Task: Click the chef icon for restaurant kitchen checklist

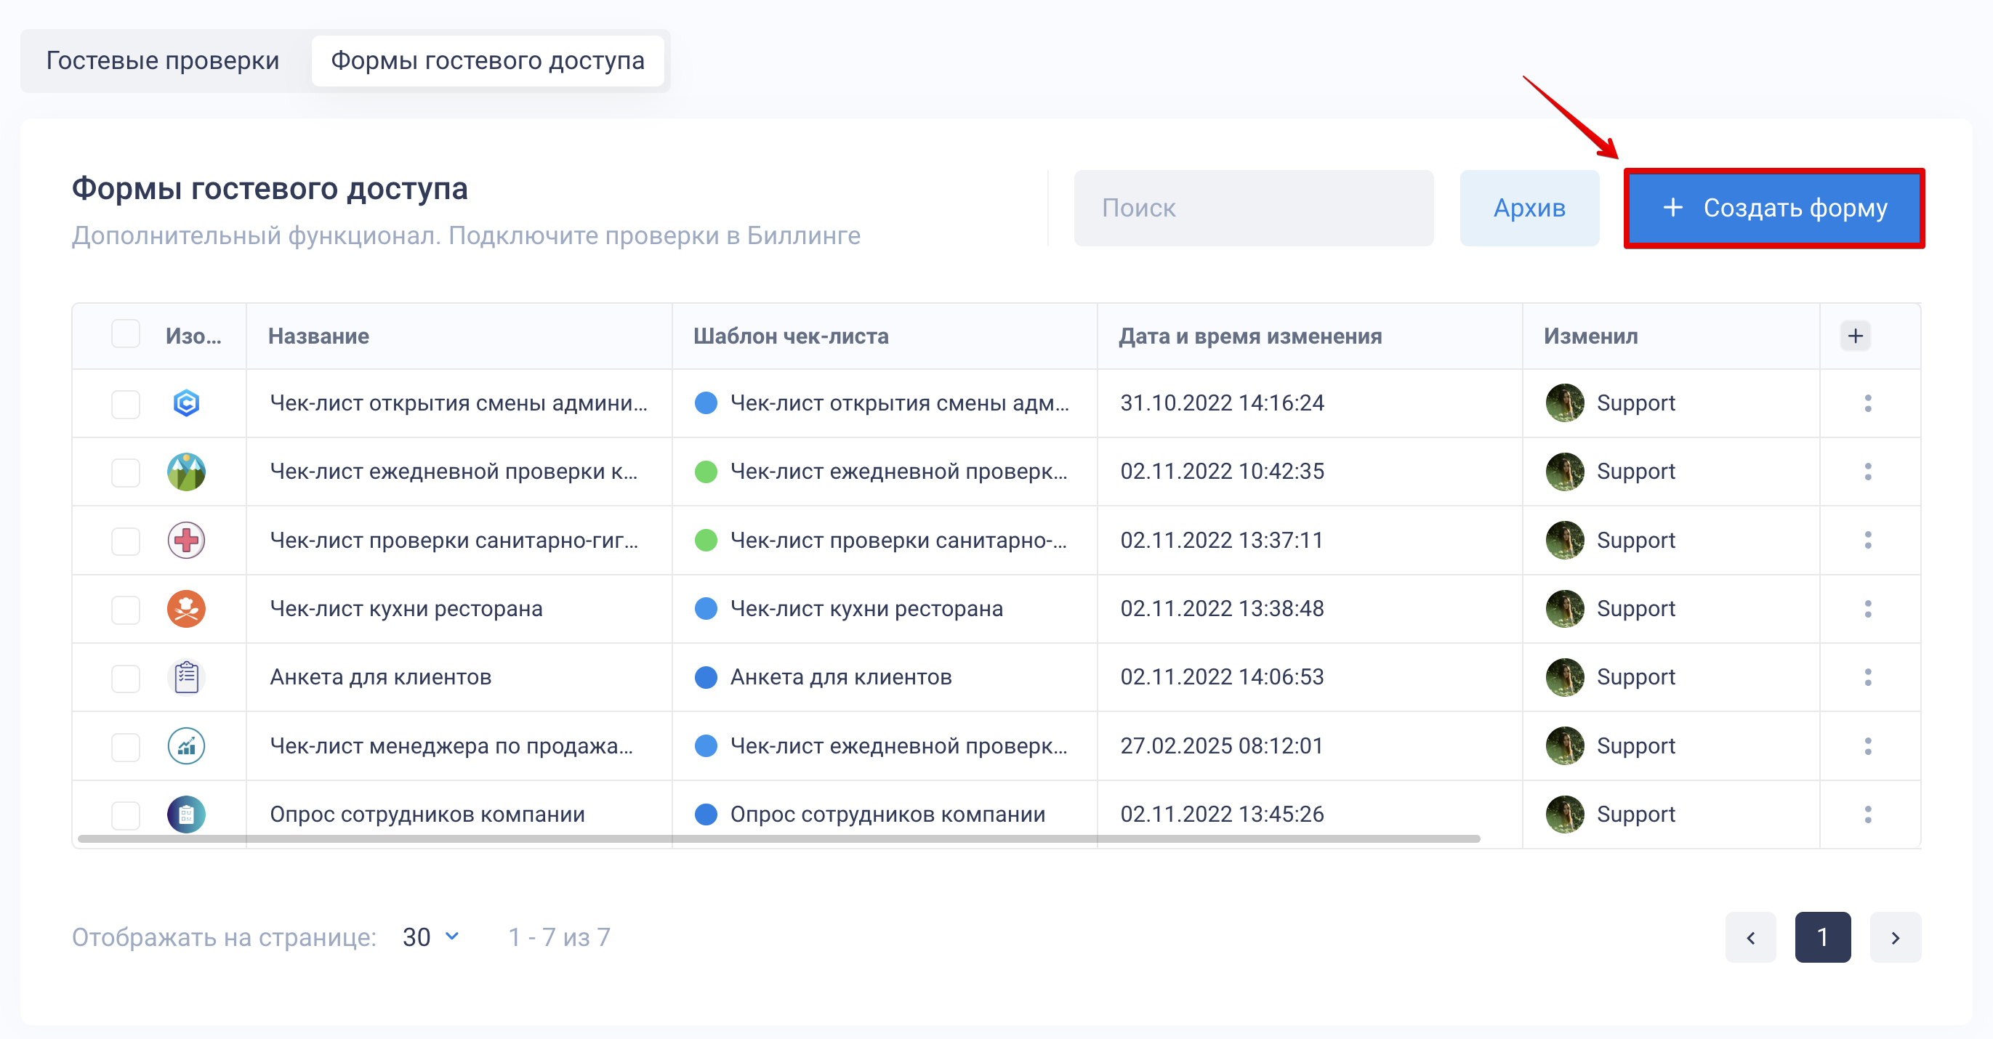Action: pyautogui.click(x=185, y=609)
